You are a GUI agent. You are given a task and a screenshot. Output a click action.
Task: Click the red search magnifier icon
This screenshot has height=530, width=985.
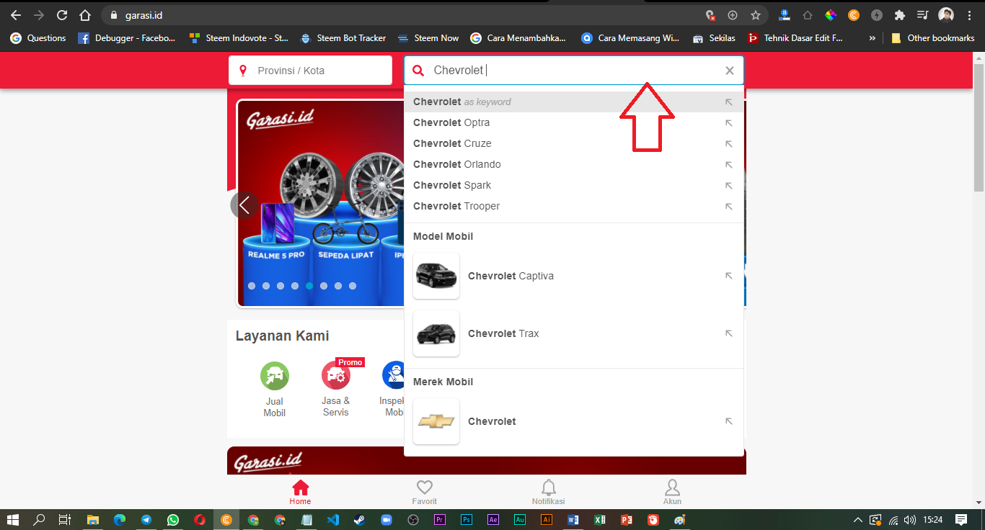(x=418, y=71)
